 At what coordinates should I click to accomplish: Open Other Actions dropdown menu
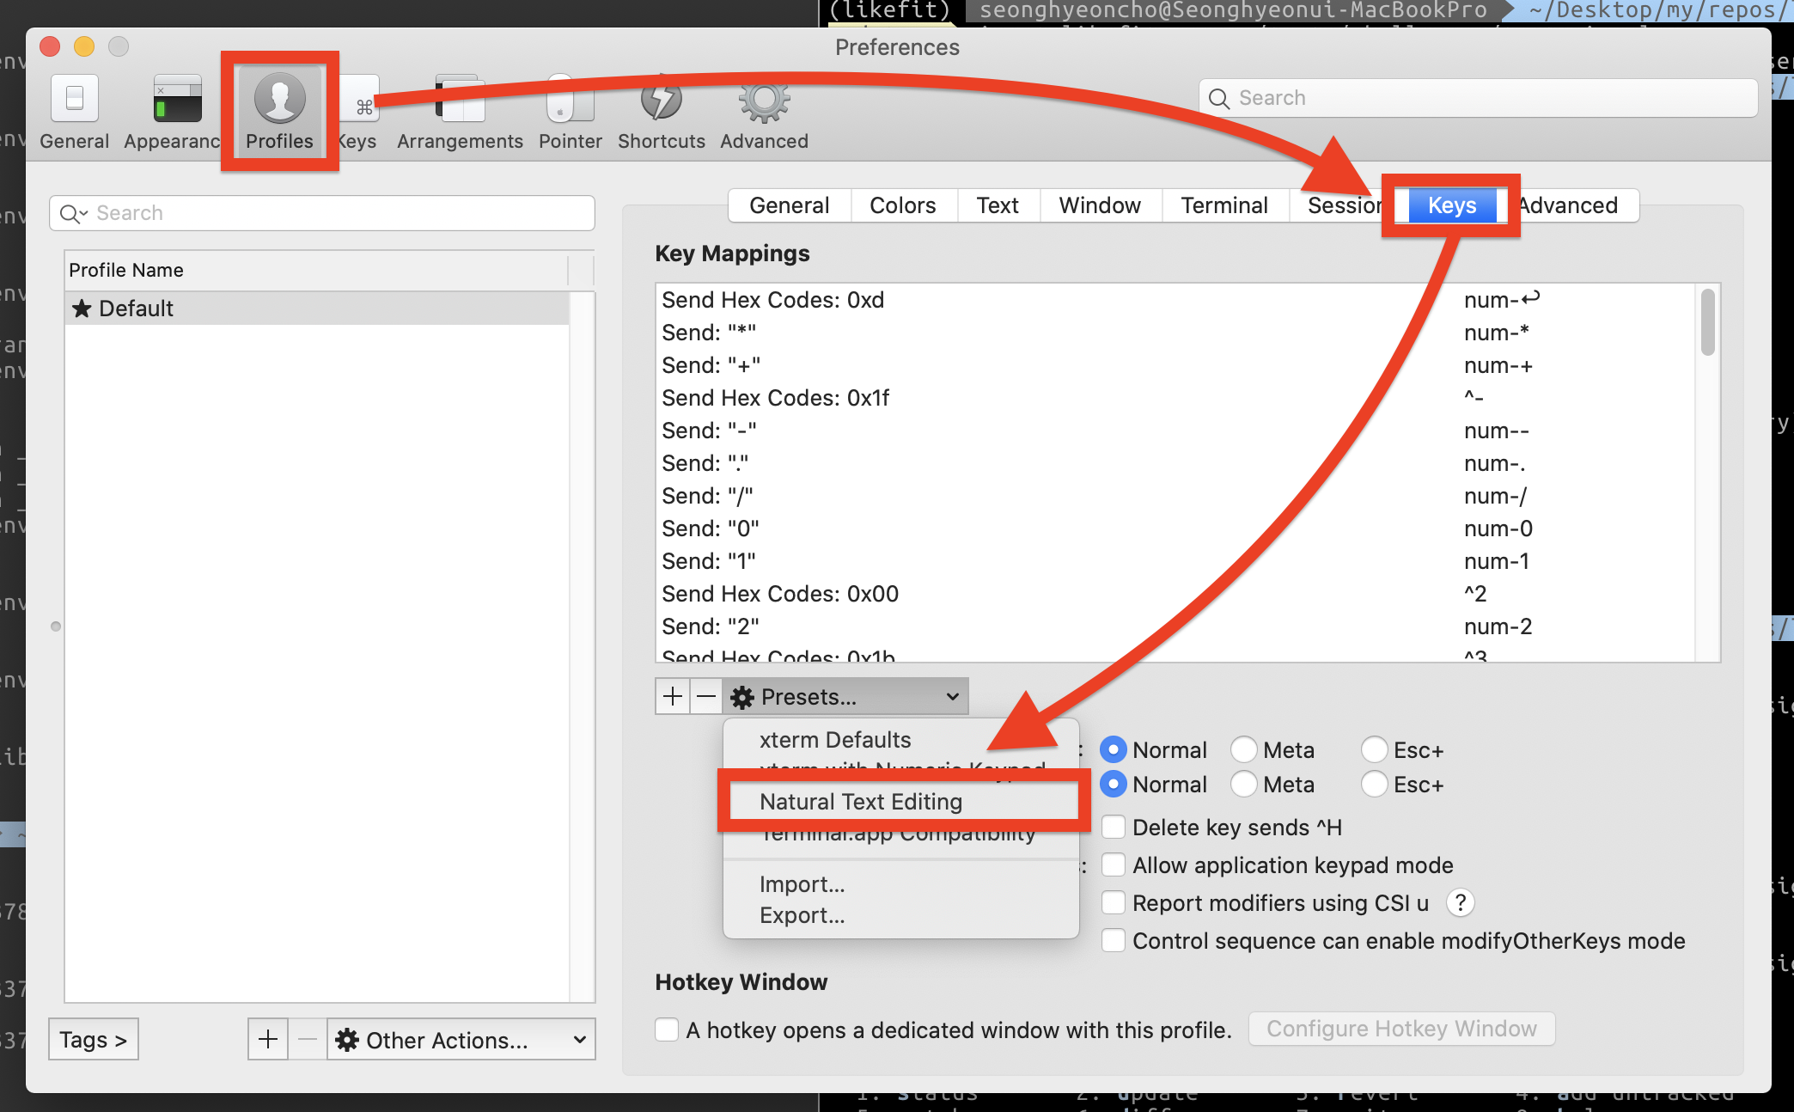coord(461,1040)
